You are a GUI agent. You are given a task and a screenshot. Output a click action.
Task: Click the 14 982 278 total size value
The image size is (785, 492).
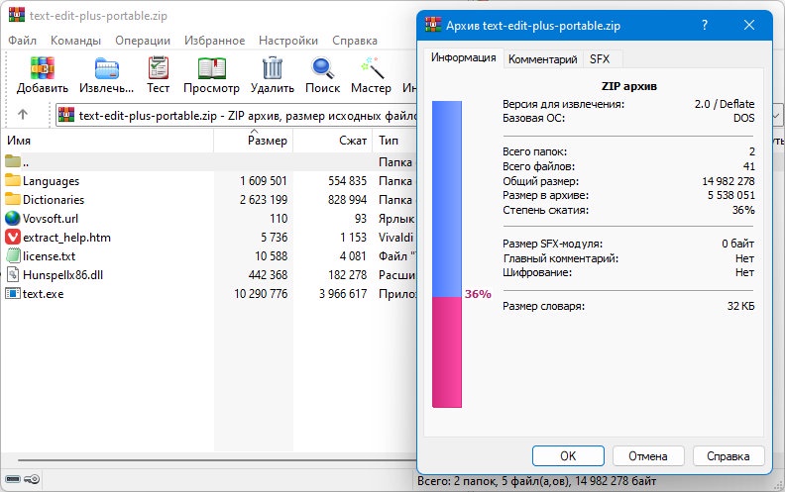point(728,181)
